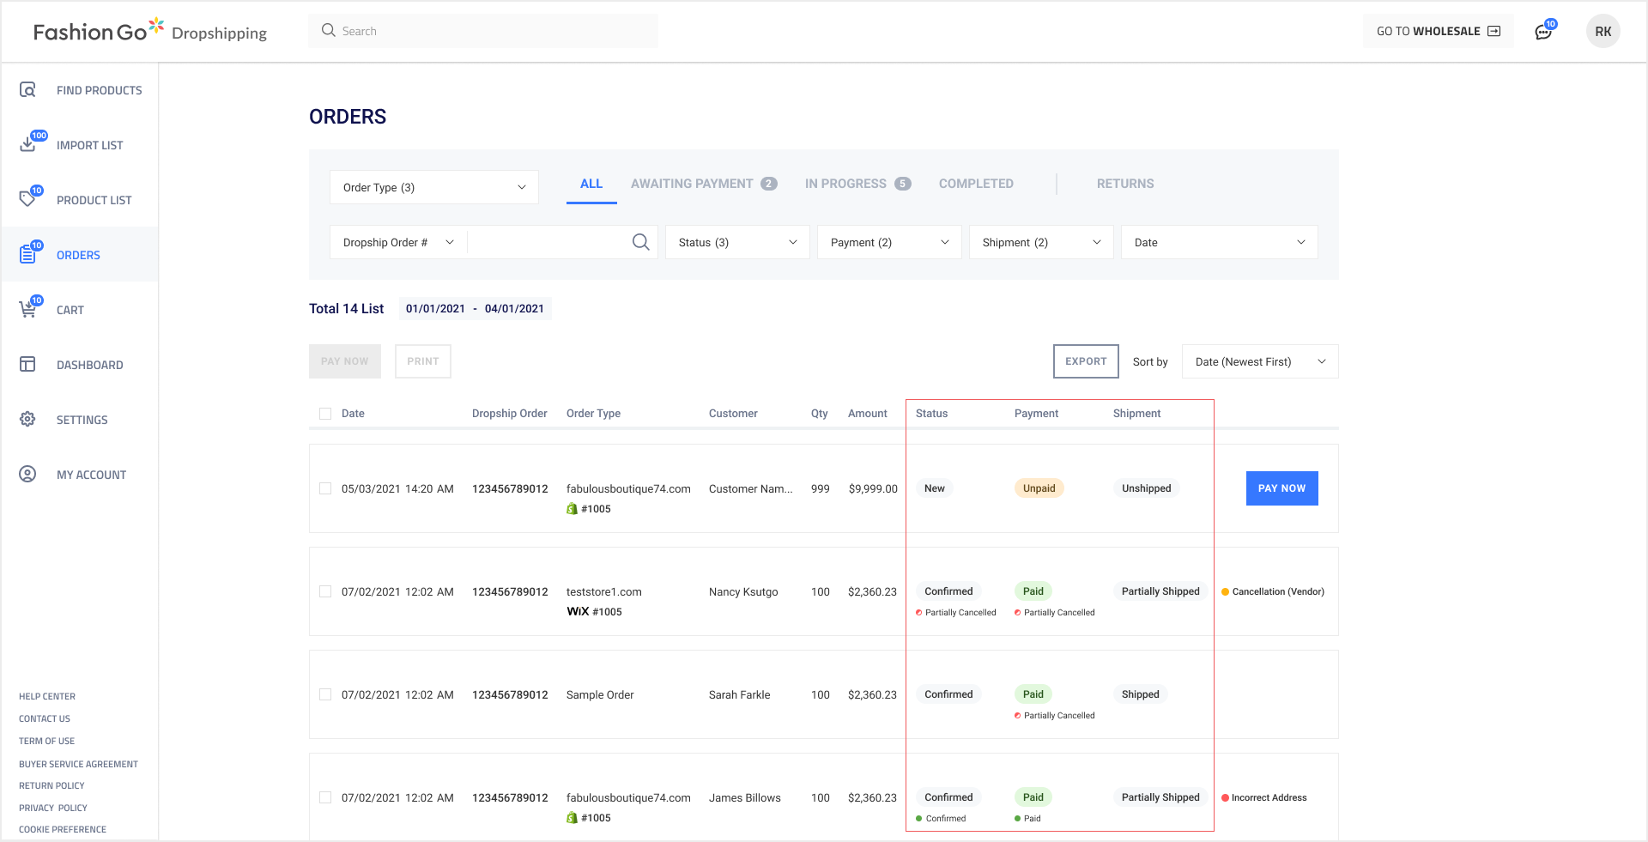Select the ALL orders tab
Image resolution: width=1648 pixels, height=842 pixels.
click(x=591, y=184)
